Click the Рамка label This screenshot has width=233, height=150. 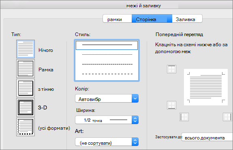point(46,70)
